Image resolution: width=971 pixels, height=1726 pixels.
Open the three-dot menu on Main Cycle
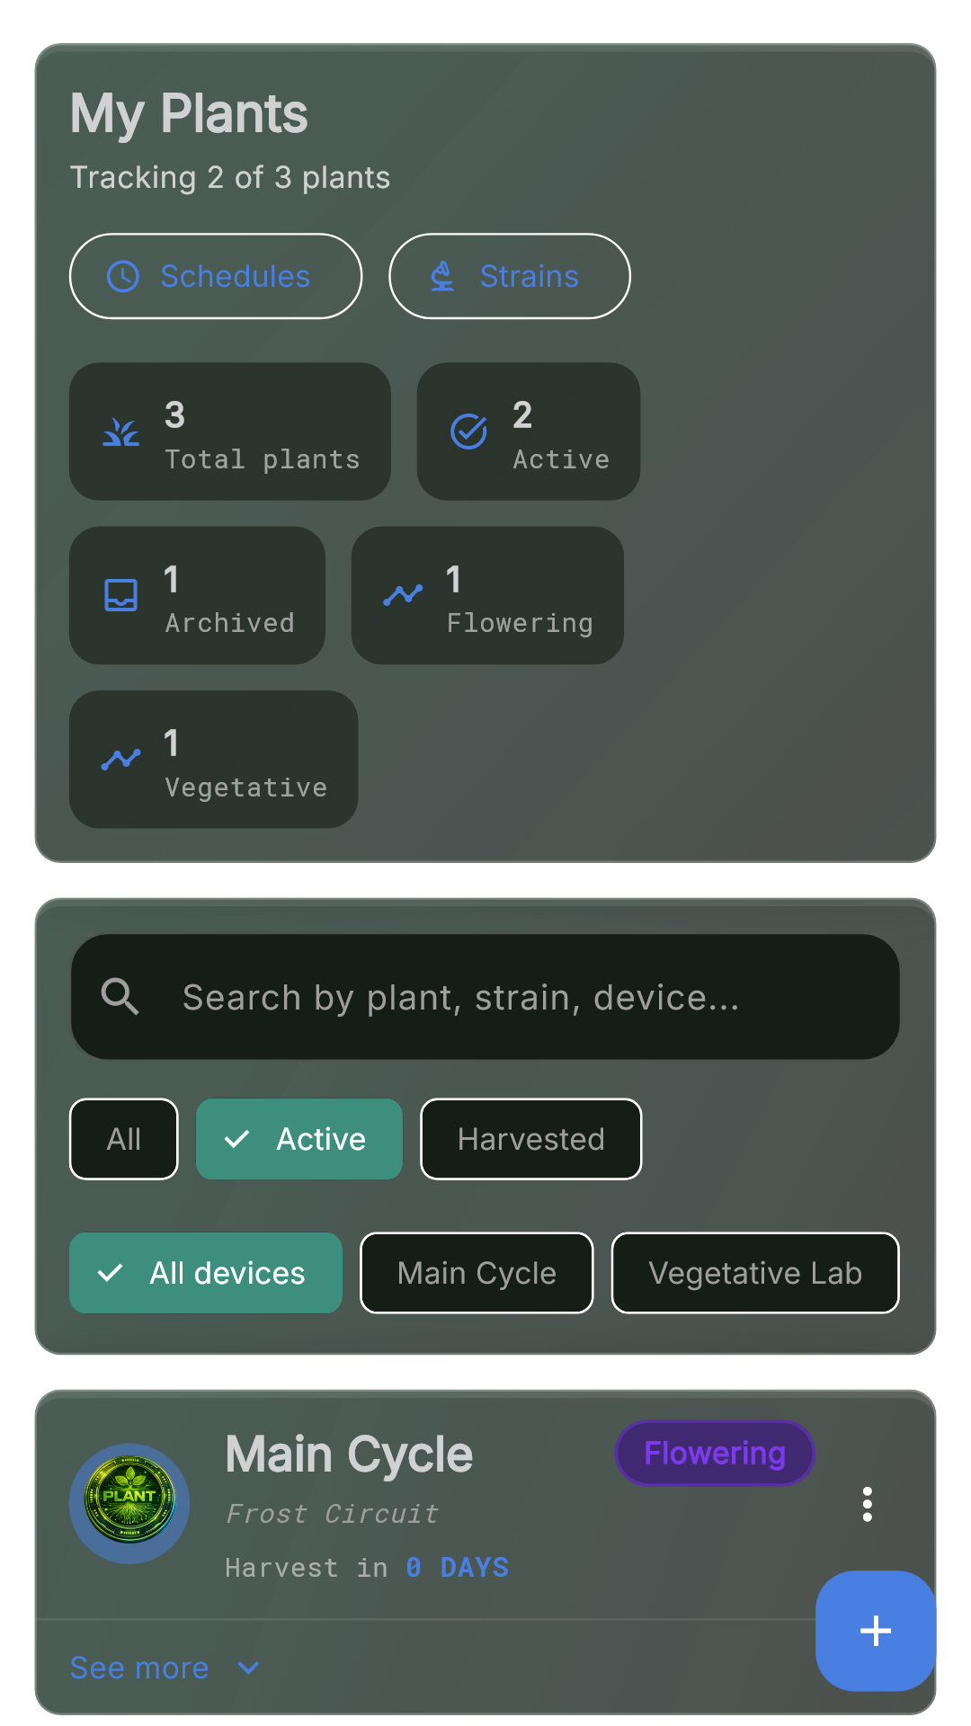click(x=867, y=1504)
